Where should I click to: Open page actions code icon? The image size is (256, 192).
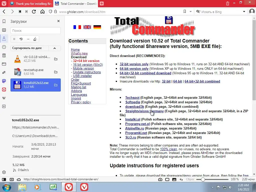coord(181,179)
